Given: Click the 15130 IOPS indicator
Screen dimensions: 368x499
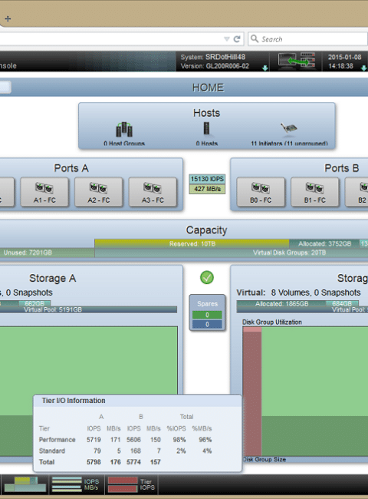Looking at the screenshot, I should click(x=207, y=179).
